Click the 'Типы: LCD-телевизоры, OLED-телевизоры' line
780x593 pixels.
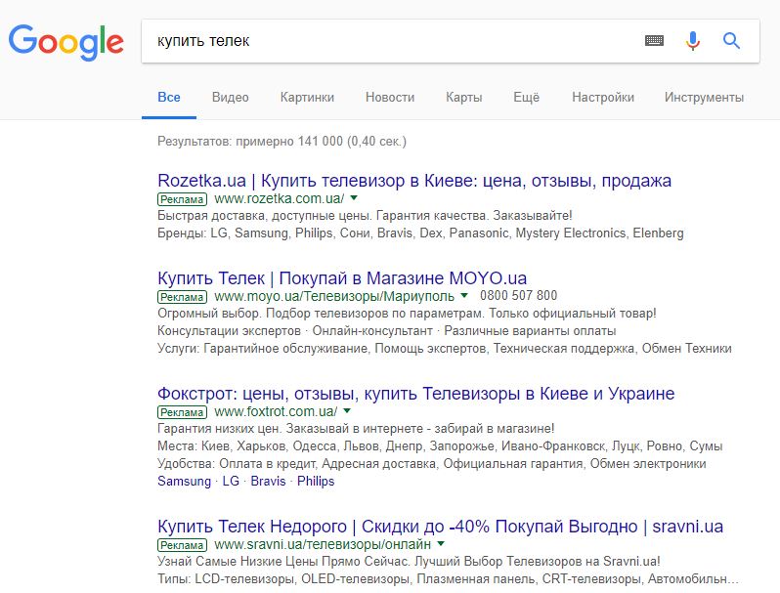pyautogui.click(x=448, y=579)
